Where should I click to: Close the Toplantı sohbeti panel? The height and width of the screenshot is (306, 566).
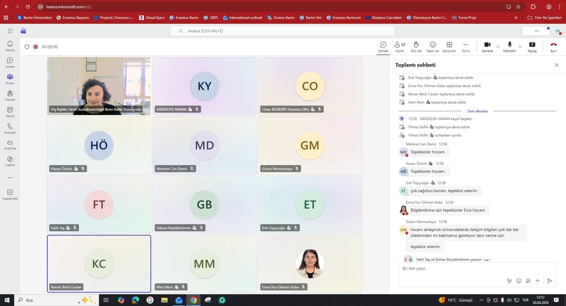coord(556,65)
